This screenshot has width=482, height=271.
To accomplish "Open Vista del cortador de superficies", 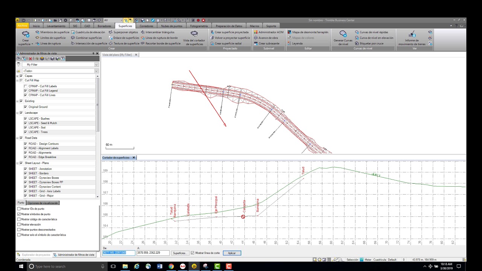I will [x=194, y=38].
